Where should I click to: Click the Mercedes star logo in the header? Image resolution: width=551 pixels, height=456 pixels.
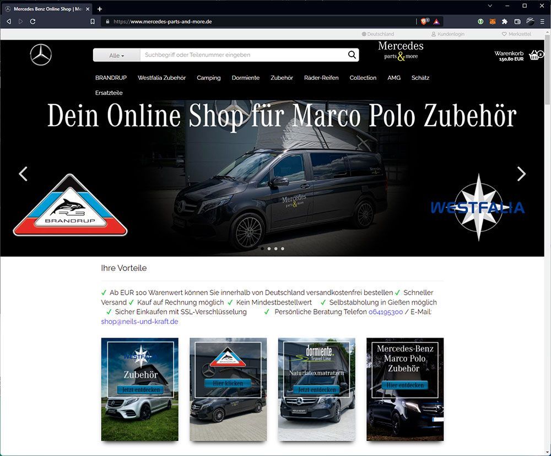(x=41, y=55)
